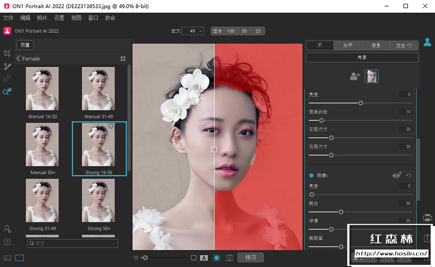Click the print icon on right edge
Screen dimensions: 435x267
click(x=427, y=217)
